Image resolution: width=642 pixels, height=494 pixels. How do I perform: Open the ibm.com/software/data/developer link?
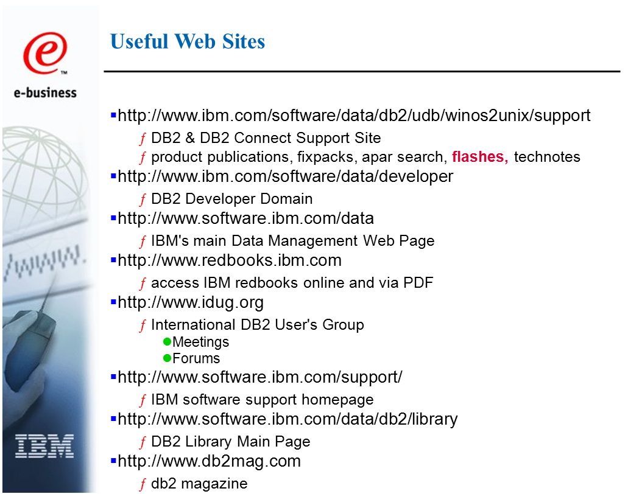286,176
